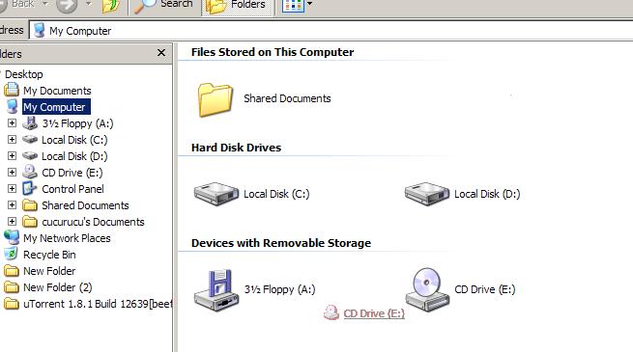Open the Views dropdown arrow
The height and width of the screenshot is (352, 633).
click(309, 4)
